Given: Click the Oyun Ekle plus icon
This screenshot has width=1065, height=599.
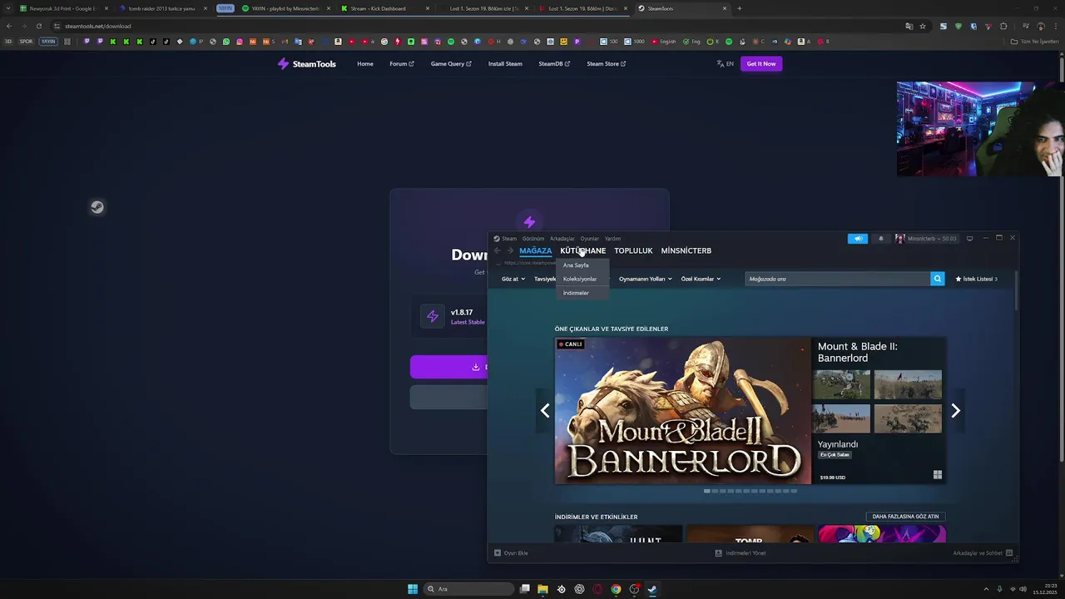Looking at the screenshot, I should tap(498, 553).
